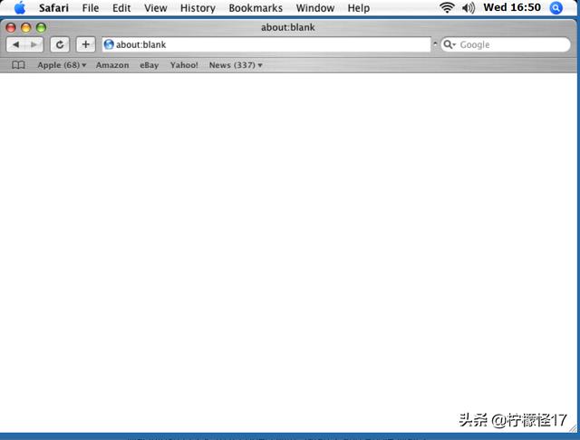Expand the Apple (68) bookmarks folder
This screenshot has height=440, width=580.
pyautogui.click(x=62, y=65)
